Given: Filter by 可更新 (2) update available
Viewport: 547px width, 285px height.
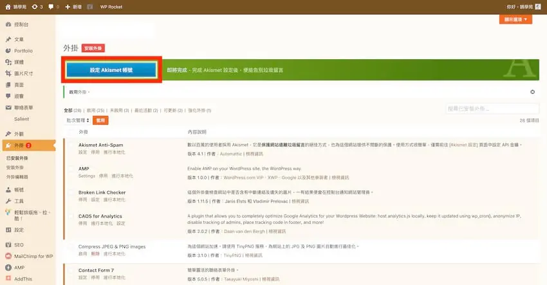Looking at the screenshot, I should pos(173,110).
